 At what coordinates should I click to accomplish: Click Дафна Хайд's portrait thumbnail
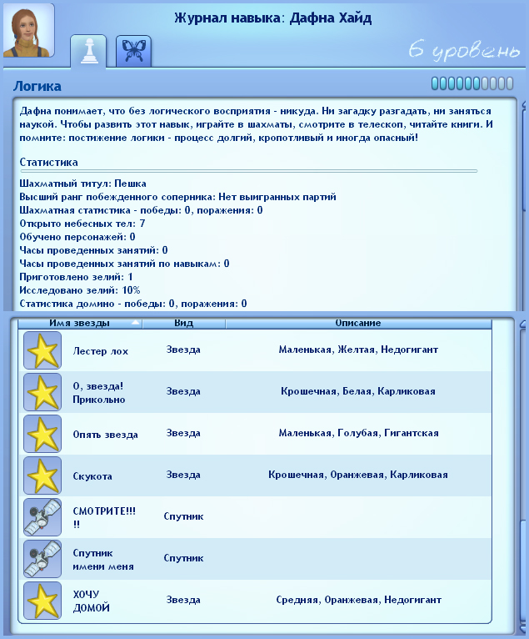28,30
